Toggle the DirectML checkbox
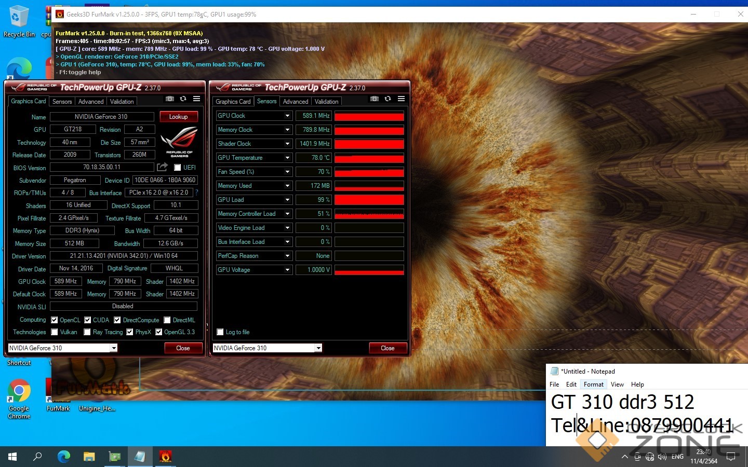 (167, 320)
